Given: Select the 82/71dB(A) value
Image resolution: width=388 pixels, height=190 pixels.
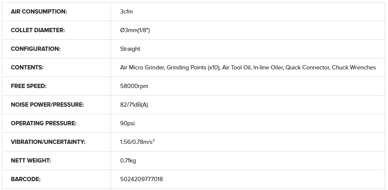Looking at the screenshot, I should (x=134, y=105).
